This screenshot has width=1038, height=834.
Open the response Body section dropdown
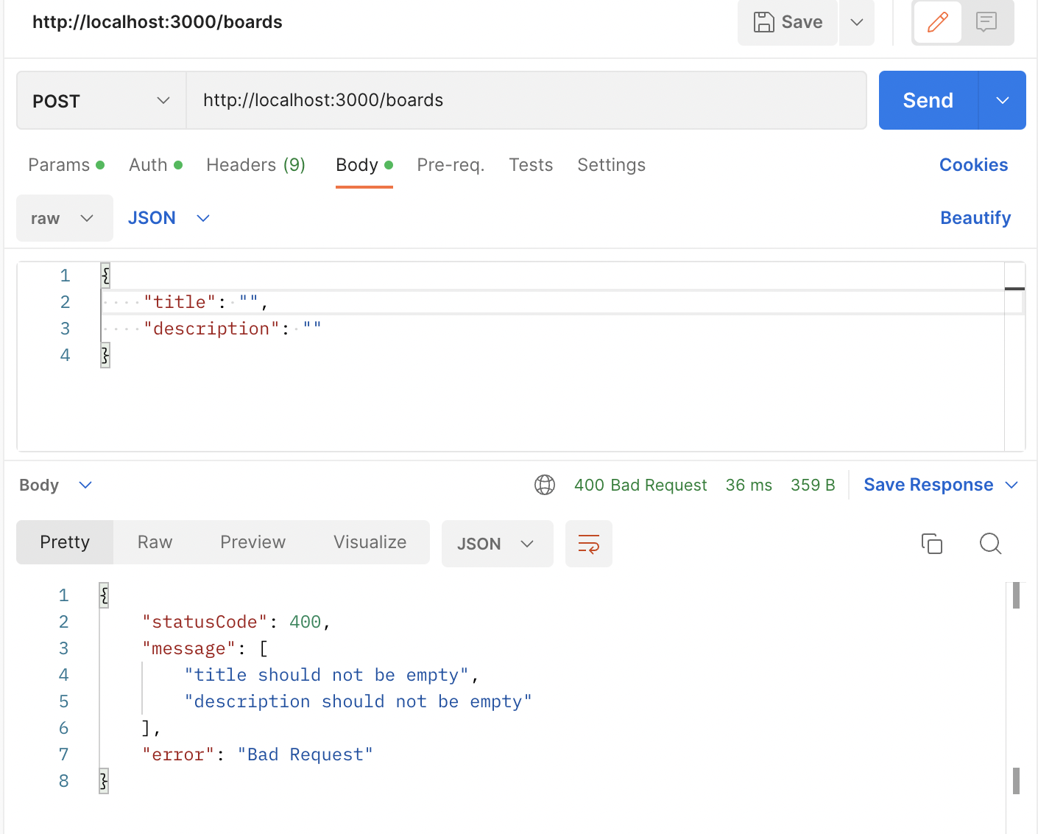55,485
